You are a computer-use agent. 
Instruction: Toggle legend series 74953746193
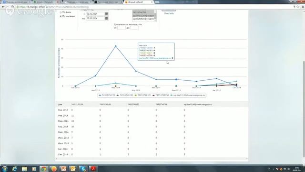125,95
